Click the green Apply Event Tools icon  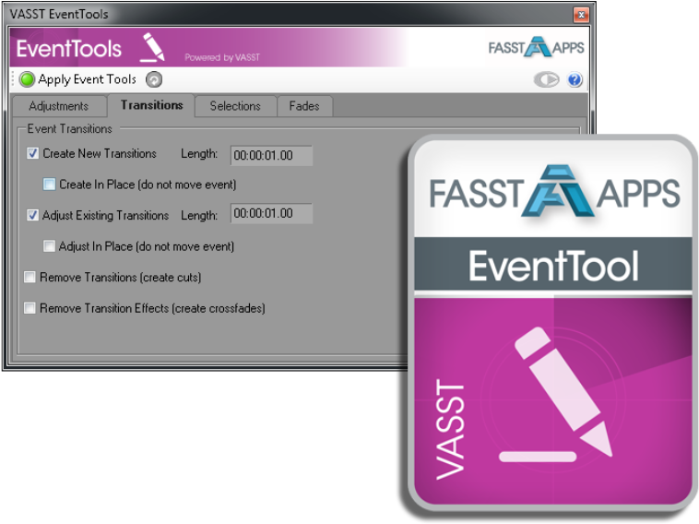(27, 79)
